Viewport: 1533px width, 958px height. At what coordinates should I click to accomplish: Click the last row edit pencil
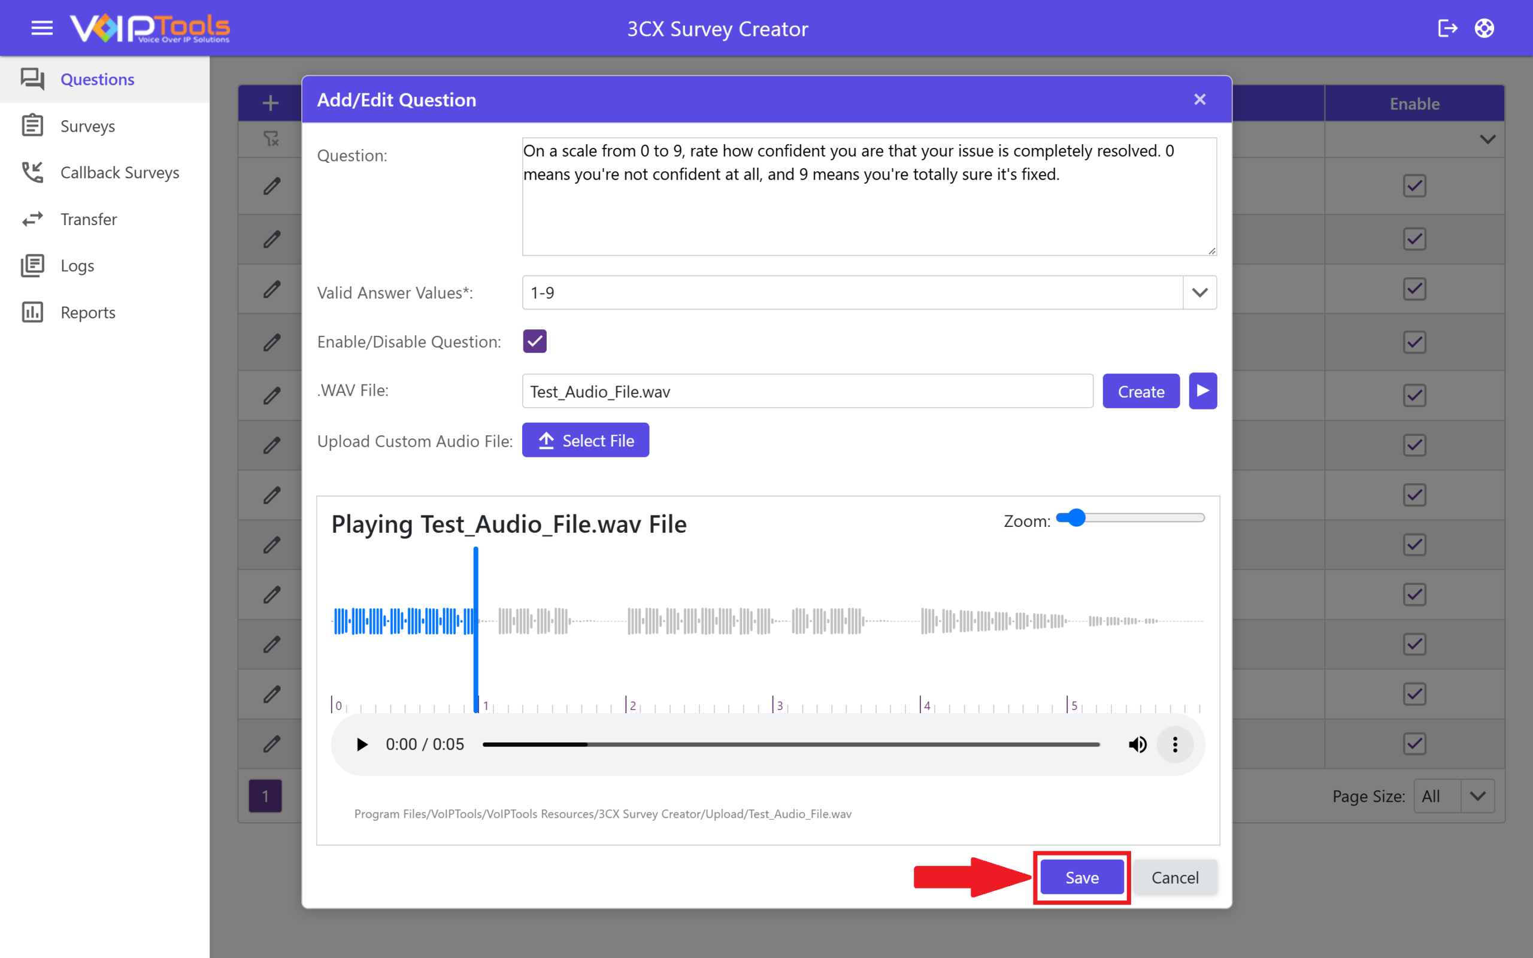272,744
